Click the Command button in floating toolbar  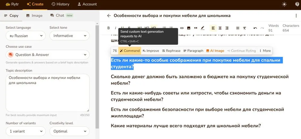pyautogui.click(x=130, y=51)
